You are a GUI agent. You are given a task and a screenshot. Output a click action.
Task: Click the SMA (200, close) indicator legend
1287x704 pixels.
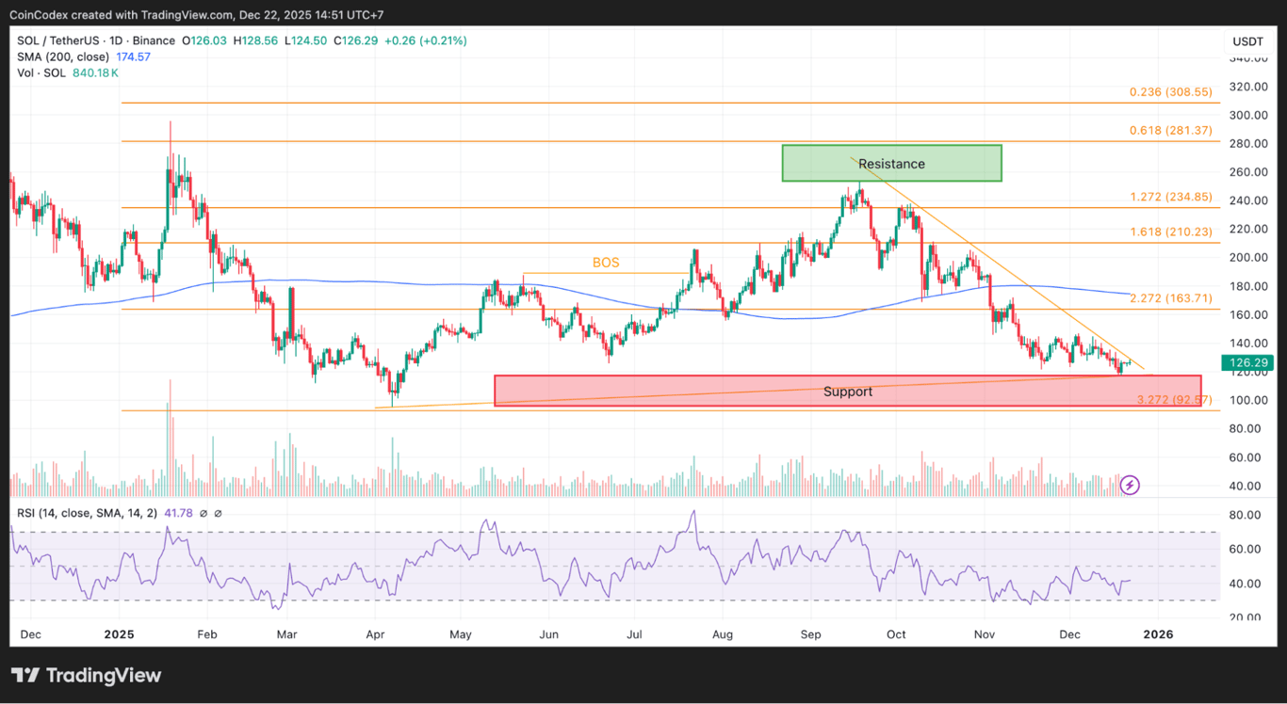61,56
